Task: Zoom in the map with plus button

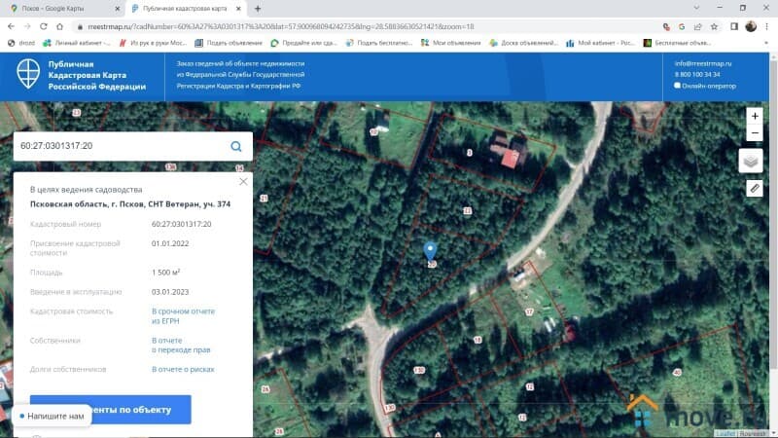Action: tap(755, 116)
